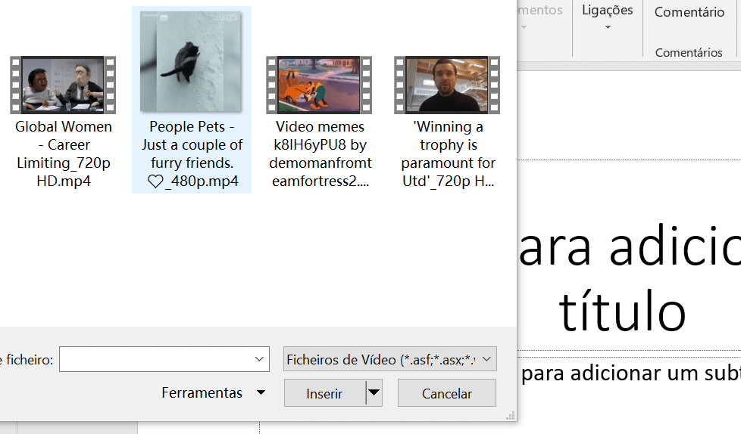Open the Ficheiros de Vídeo file type dropdown
This screenshot has width=741, height=434.
389,360
